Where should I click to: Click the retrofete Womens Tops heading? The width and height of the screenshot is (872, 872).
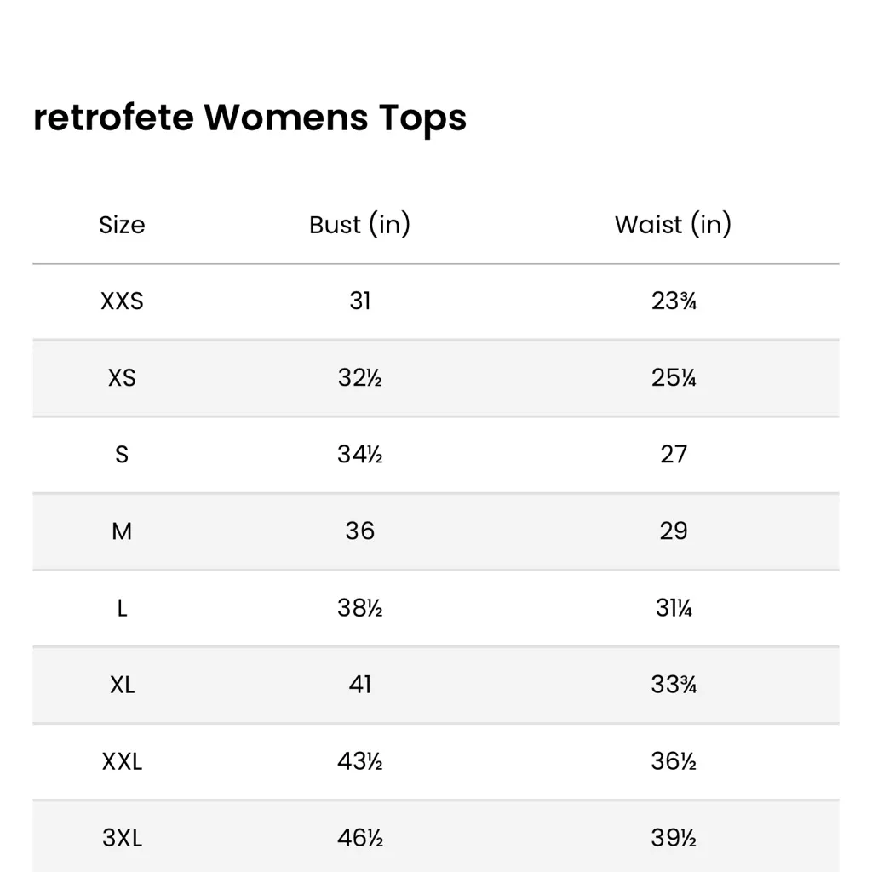coord(250,118)
